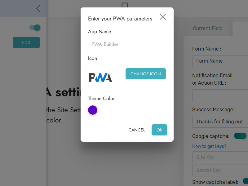The width and height of the screenshot is (248, 186).
Task: Click CANCEL to dismiss the dialog
Action: [137, 130]
